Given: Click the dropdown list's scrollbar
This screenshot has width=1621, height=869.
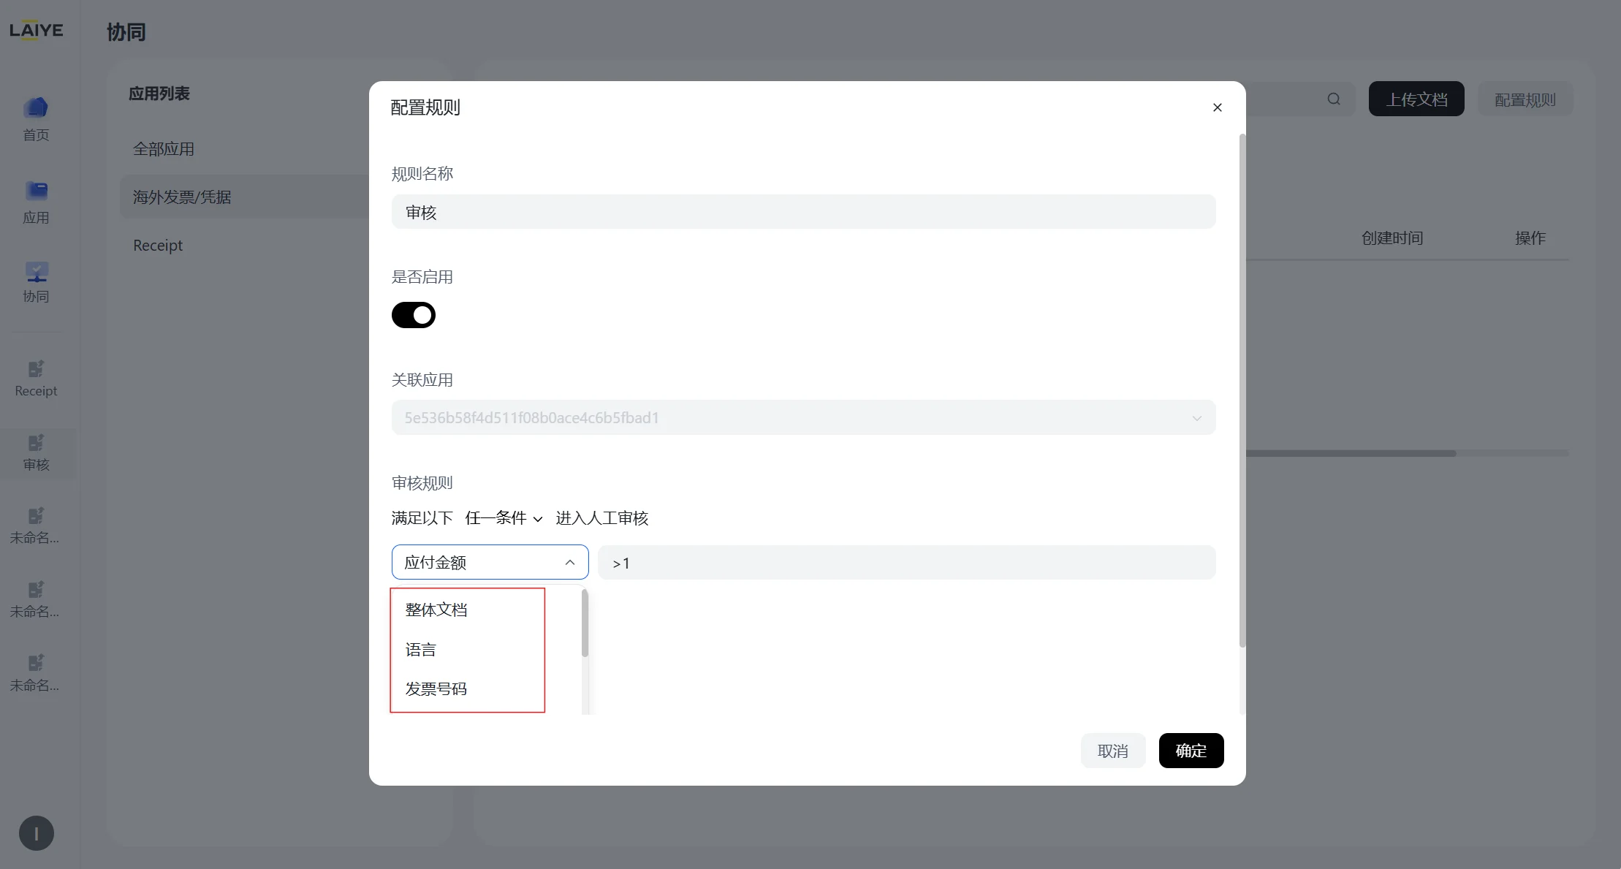Looking at the screenshot, I should pyautogui.click(x=585, y=623).
